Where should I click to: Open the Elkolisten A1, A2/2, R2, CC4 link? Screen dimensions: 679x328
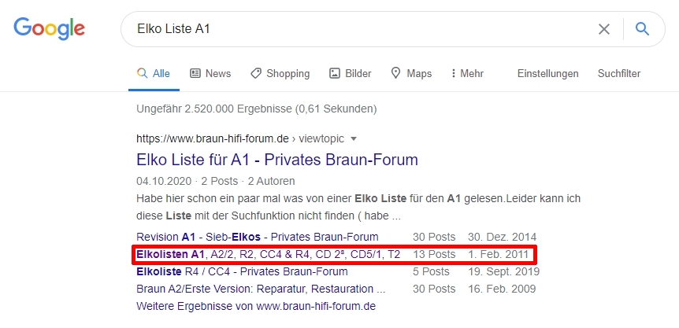click(x=268, y=255)
